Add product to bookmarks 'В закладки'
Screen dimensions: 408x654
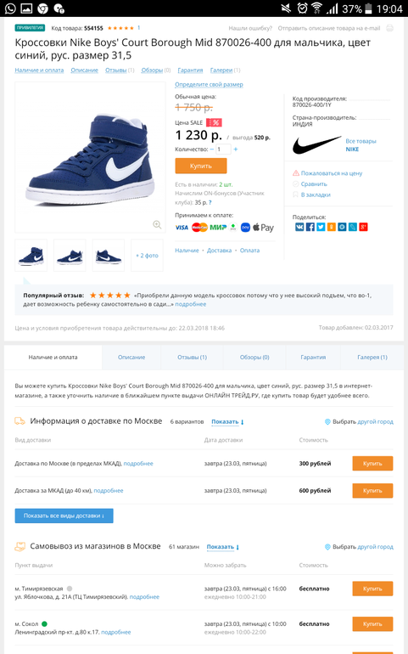[311, 195]
